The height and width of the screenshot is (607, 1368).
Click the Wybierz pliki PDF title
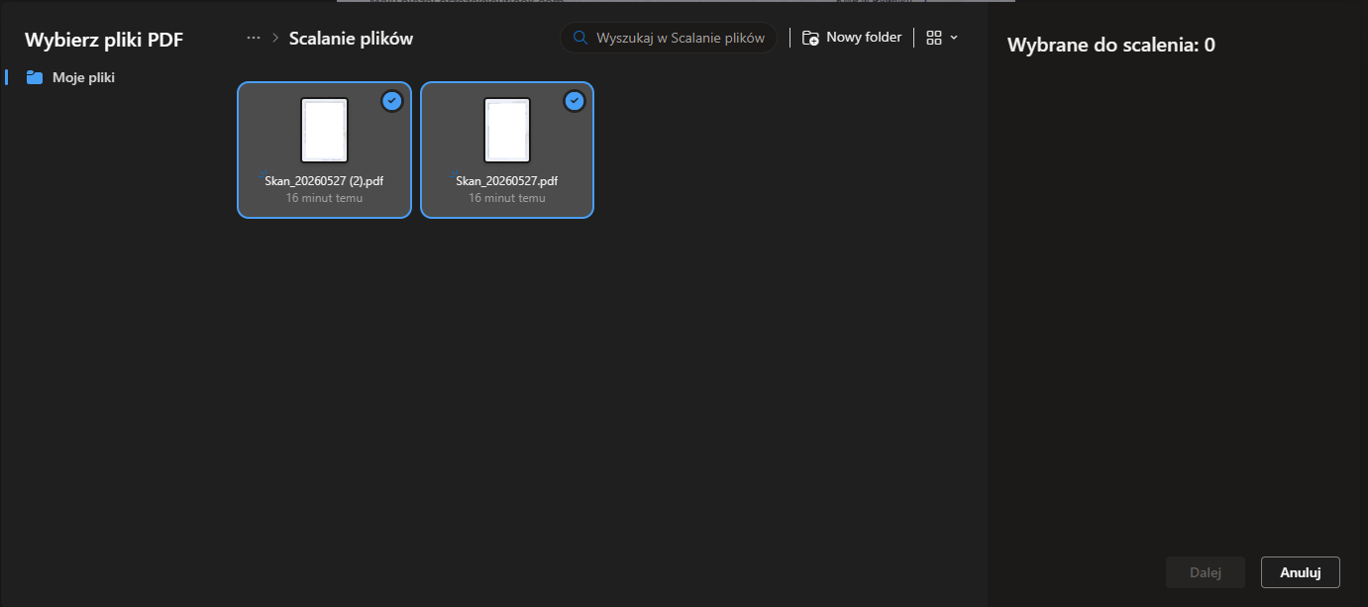point(104,40)
